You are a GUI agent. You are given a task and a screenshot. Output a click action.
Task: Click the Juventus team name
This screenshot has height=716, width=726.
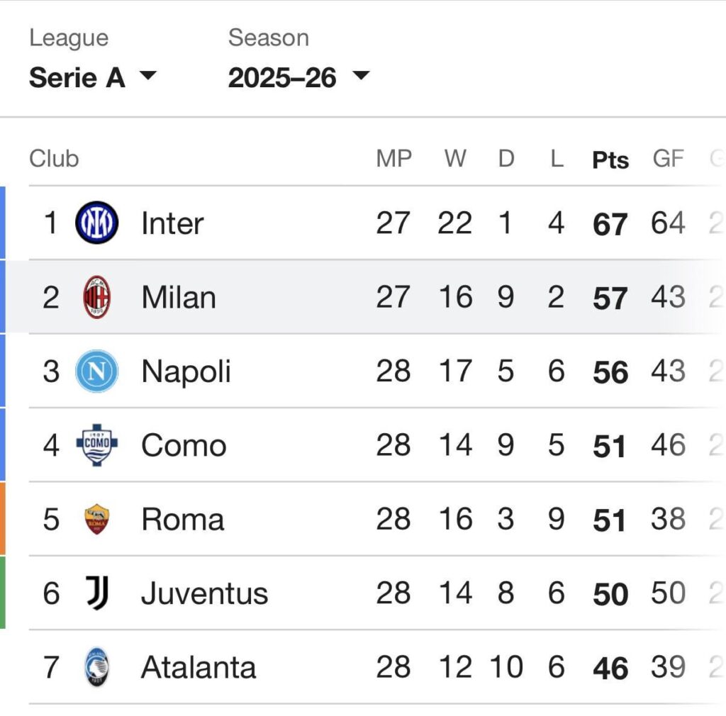[x=206, y=593]
